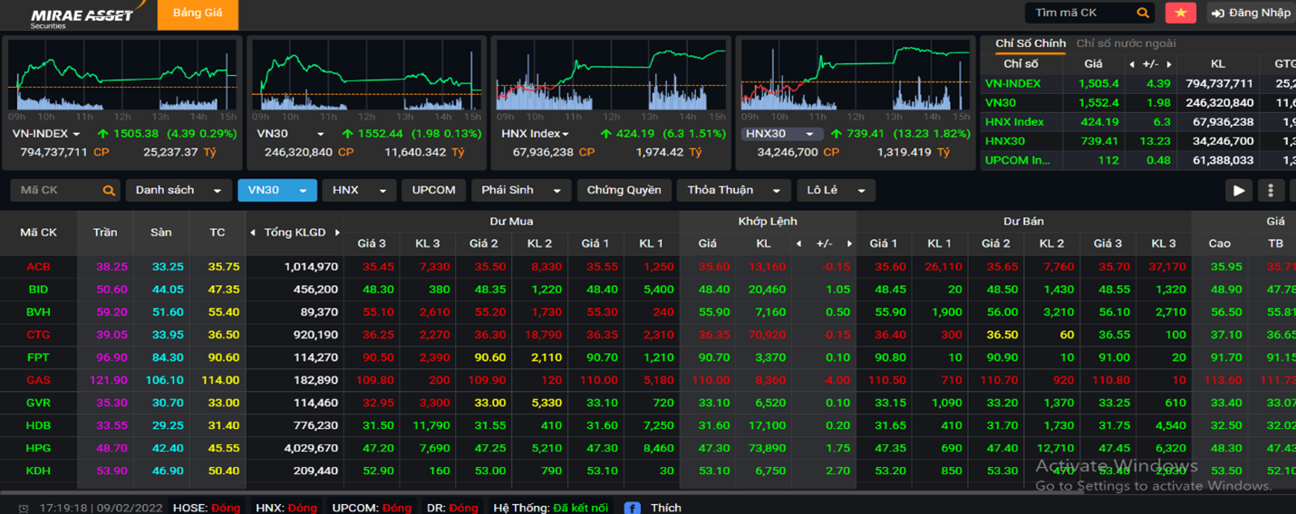Open the Bảng Giá tab
This screenshot has width=1296, height=514.
[x=198, y=14]
